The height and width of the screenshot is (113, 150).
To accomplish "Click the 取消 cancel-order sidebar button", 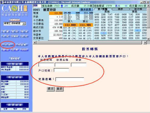I will [x=24, y=32].
